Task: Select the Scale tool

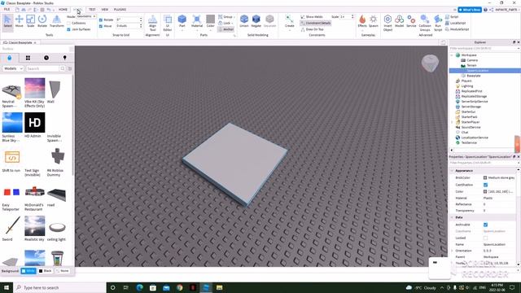Action: pyautogui.click(x=30, y=21)
